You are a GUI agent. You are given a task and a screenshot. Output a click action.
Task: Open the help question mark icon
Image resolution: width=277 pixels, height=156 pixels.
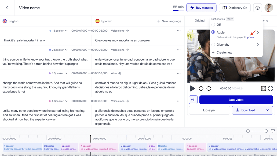click(x=257, y=8)
